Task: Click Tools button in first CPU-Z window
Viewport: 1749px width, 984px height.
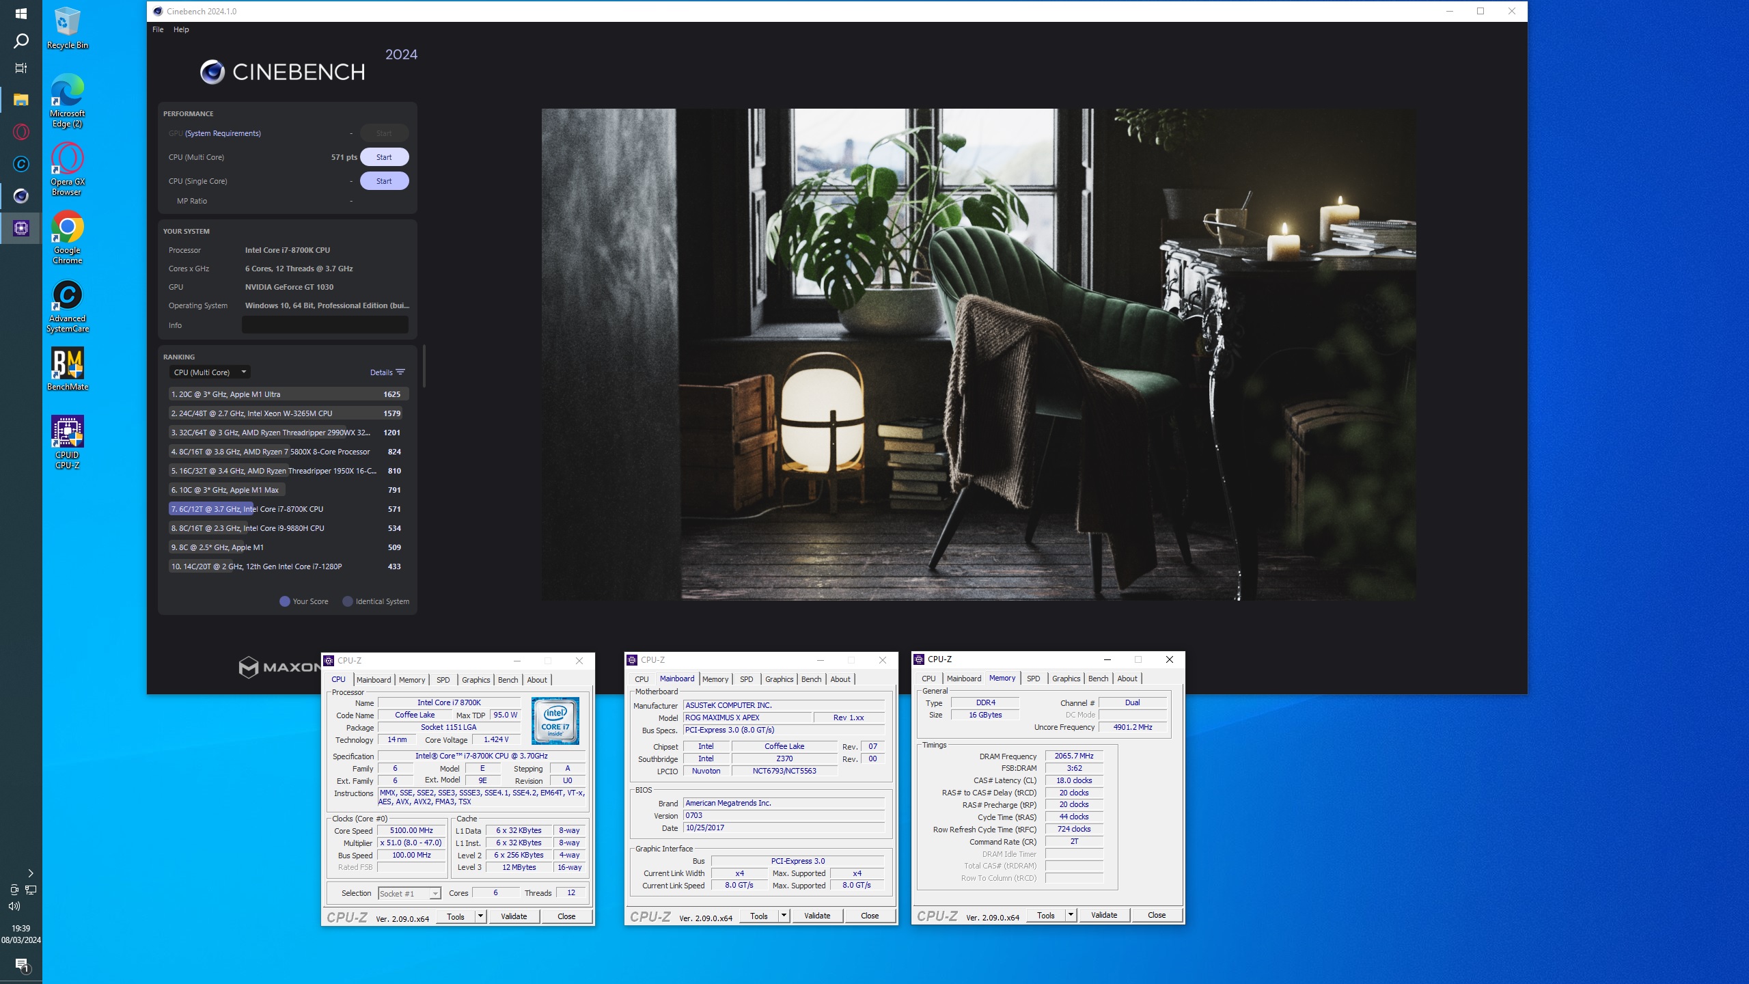Action: point(456,916)
